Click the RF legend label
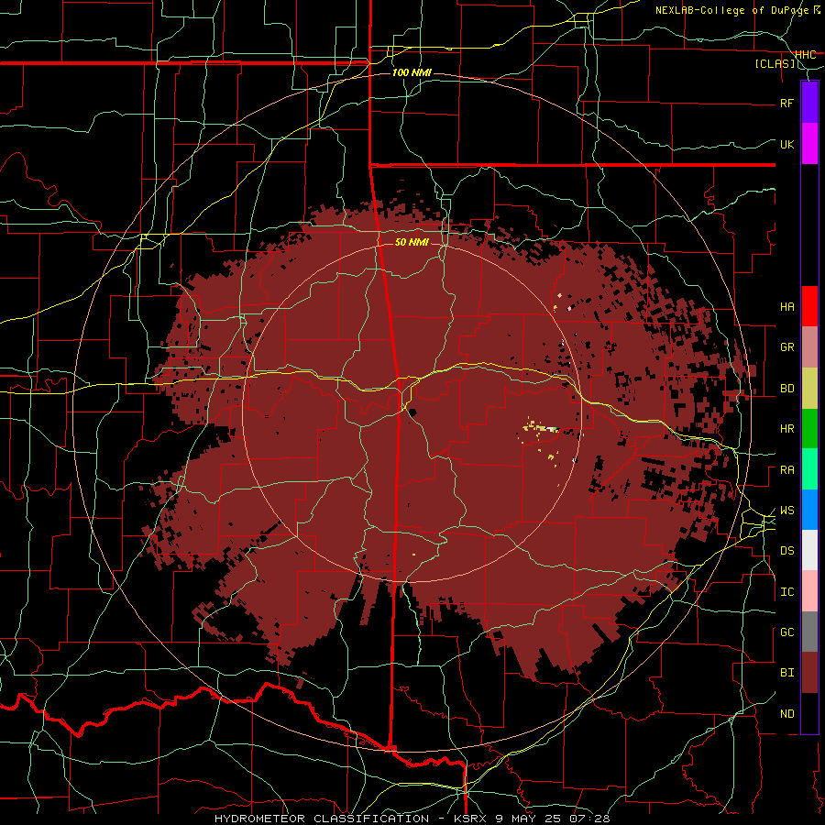This screenshot has width=825, height=825. pos(787,103)
